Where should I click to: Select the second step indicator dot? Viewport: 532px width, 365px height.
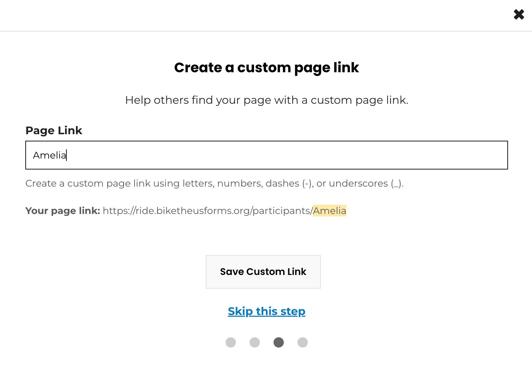(x=255, y=342)
